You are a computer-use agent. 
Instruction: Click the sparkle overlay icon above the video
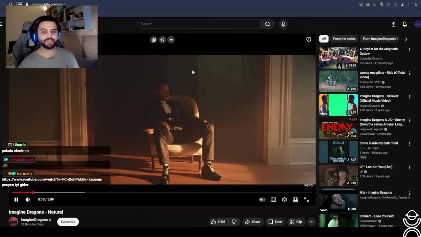click(162, 39)
